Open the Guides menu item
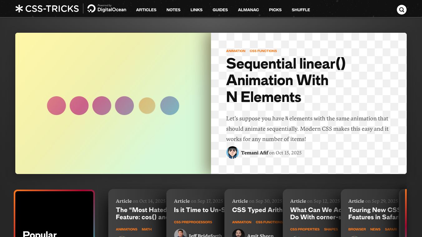Viewport: 422px width, 237px height. [x=220, y=10]
